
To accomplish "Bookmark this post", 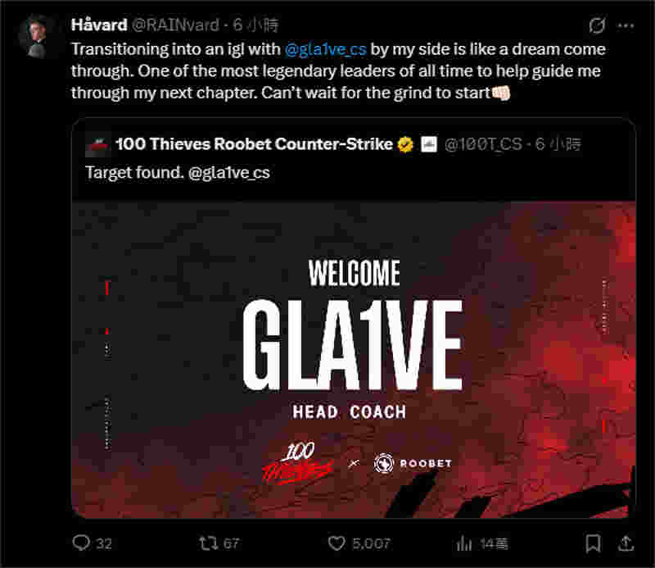I will 593,543.
